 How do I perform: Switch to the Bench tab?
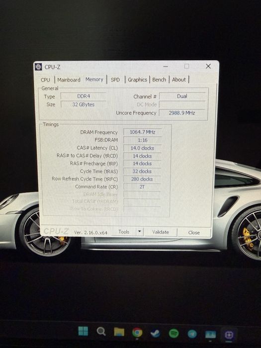pos(159,80)
